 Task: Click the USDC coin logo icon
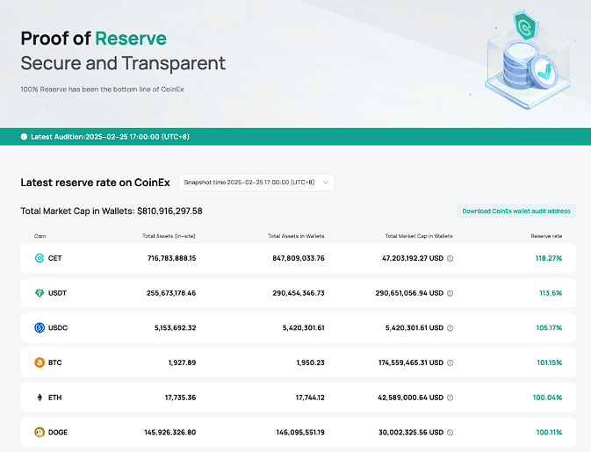pos(40,327)
